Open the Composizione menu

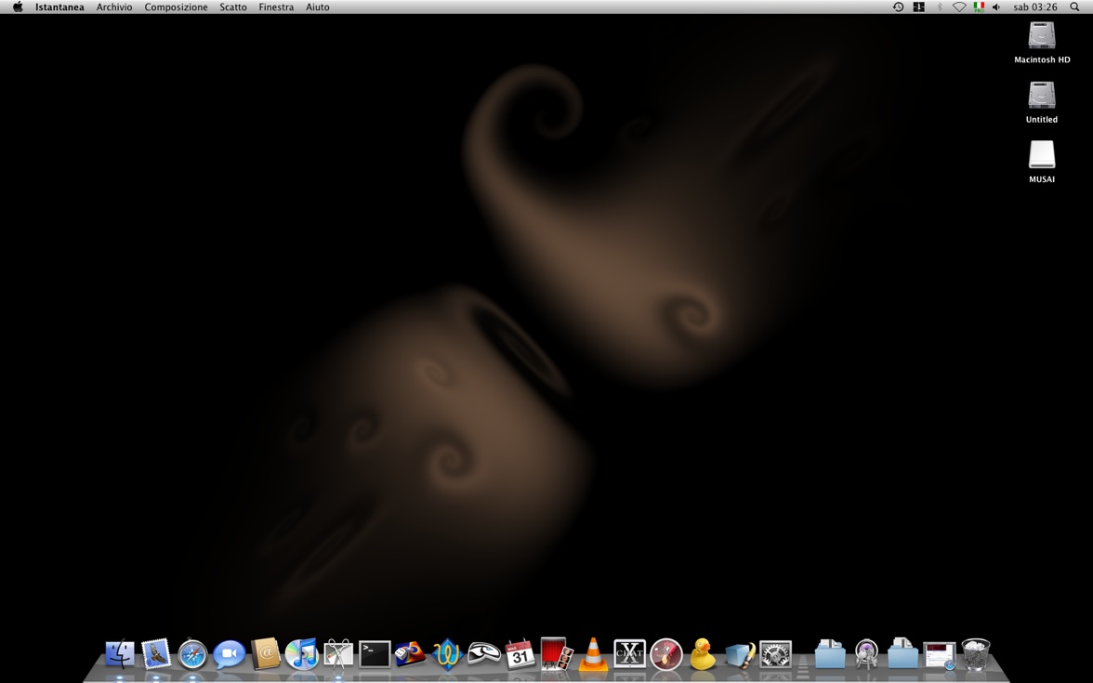pos(176,7)
